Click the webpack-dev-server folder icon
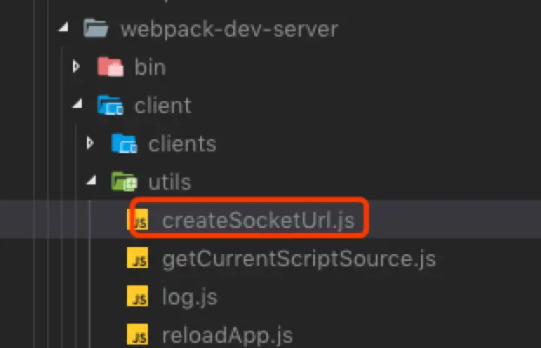The width and height of the screenshot is (541, 348). [x=96, y=29]
